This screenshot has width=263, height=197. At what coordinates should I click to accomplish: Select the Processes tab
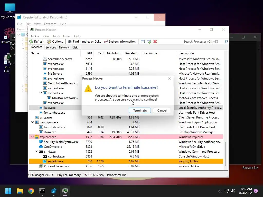pos(36,47)
